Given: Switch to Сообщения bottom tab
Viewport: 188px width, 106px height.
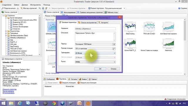Looking at the screenshot, I should click(x=49, y=79).
